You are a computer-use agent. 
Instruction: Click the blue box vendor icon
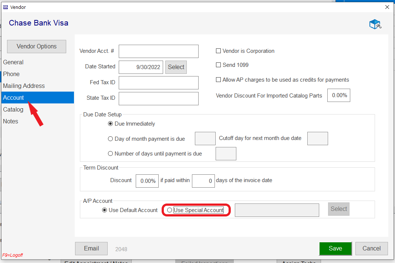(375, 24)
